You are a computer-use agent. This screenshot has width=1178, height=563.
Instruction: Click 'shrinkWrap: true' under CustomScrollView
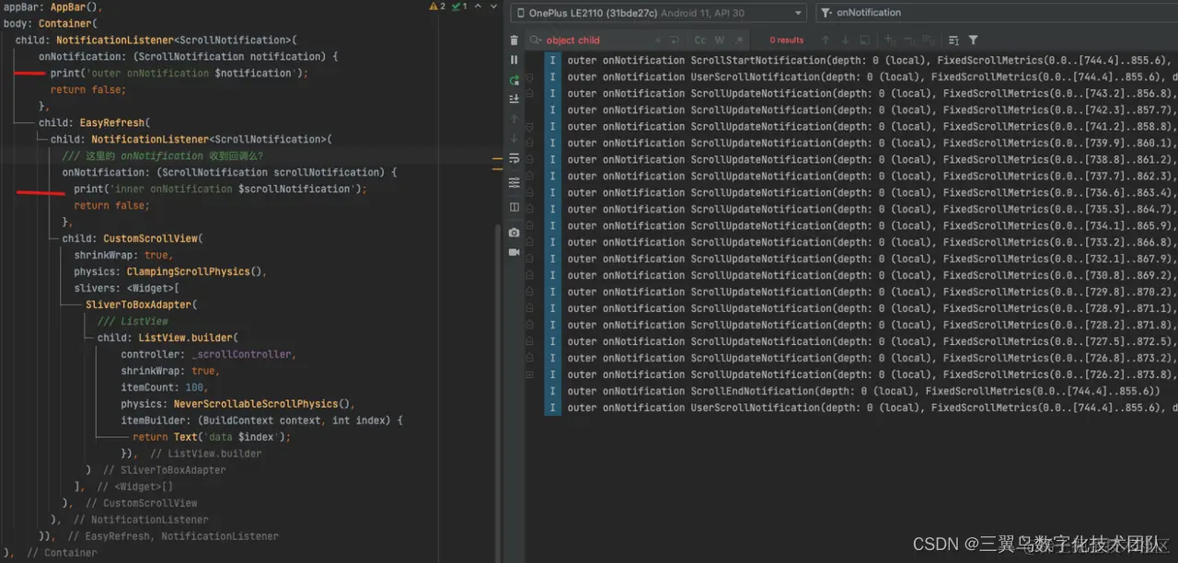coord(123,256)
